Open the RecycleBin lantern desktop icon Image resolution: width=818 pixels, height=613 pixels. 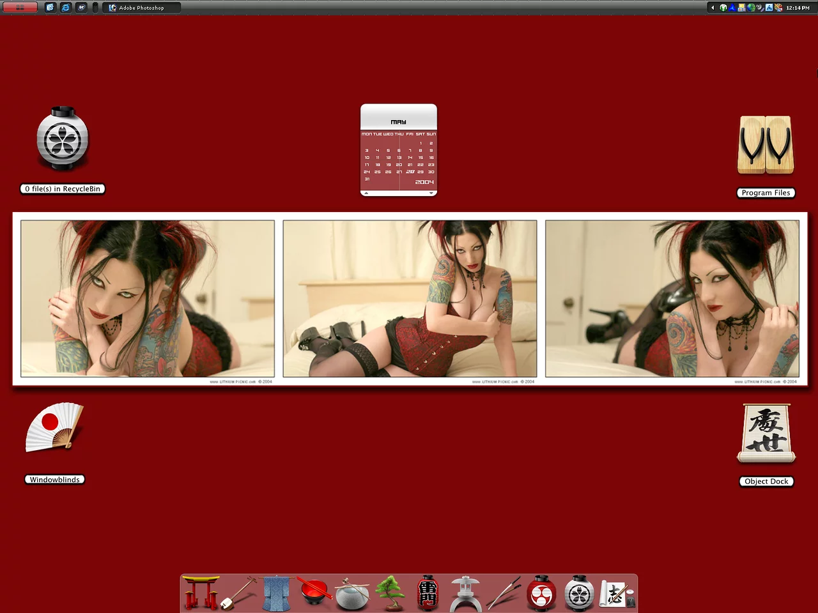tap(63, 139)
